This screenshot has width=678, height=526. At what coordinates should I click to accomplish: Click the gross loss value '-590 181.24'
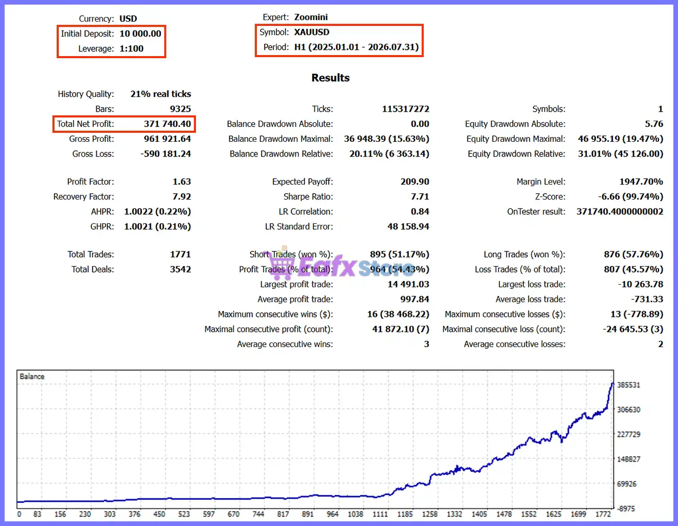166,153
